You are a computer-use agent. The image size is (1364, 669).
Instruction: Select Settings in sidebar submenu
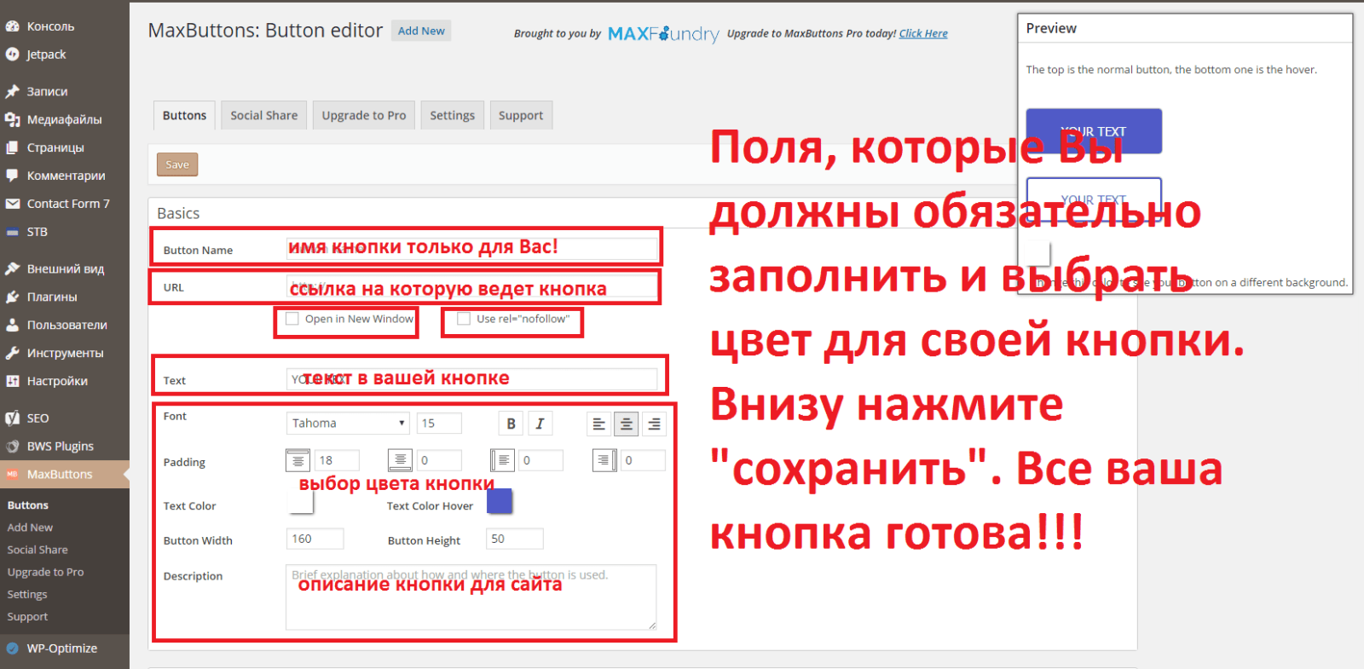pos(27,594)
